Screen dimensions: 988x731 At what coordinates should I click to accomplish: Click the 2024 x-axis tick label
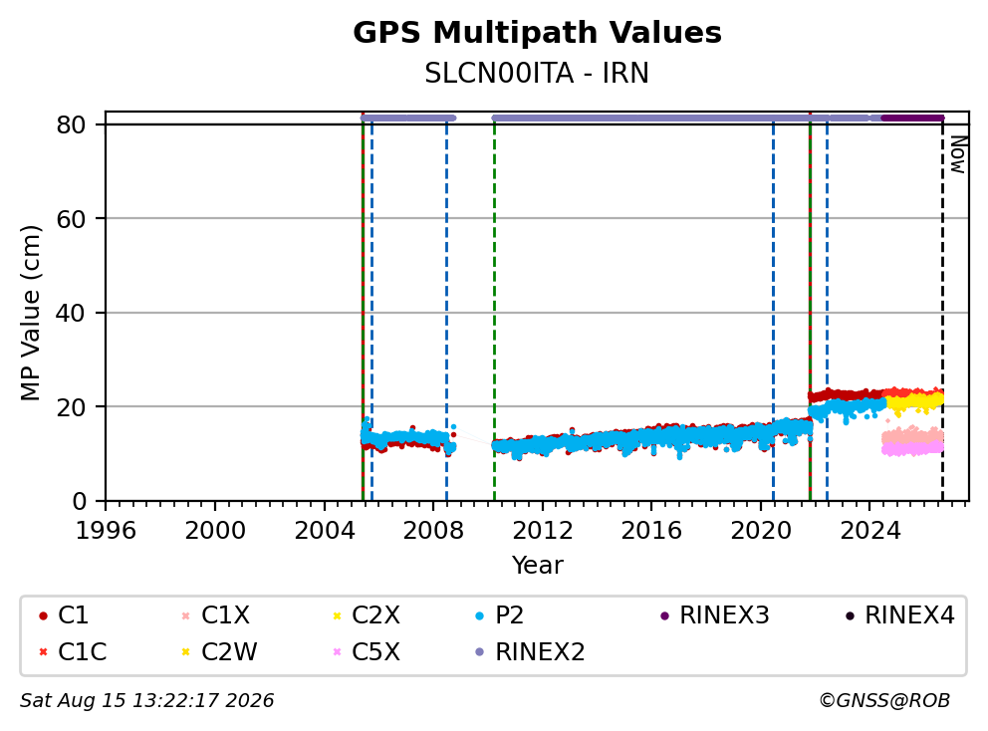pyautogui.click(x=870, y=531)
